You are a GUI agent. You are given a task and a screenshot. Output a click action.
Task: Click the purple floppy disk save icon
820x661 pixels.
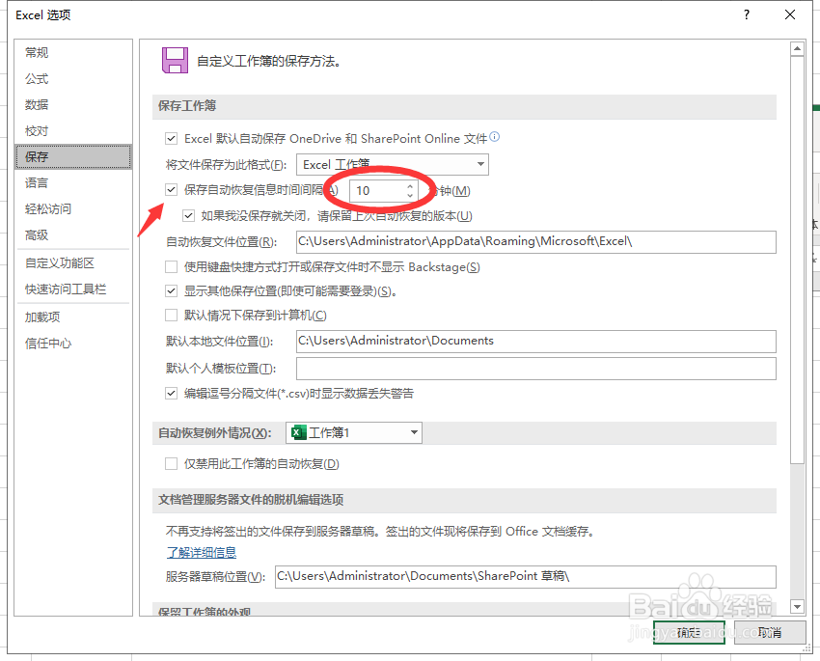(175, 60)
